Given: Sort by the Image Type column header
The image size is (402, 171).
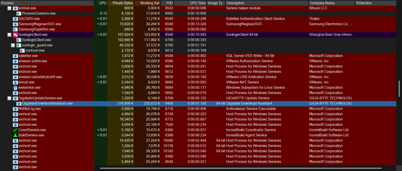Looking at the screenshot, I should tap(216, 3).
